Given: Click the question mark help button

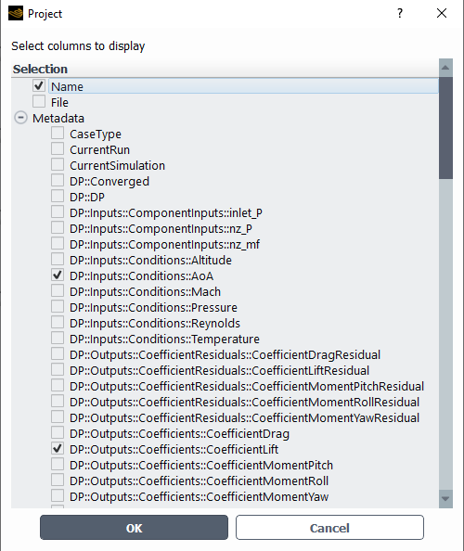Looking at the screenshot, I should point(400,13).
